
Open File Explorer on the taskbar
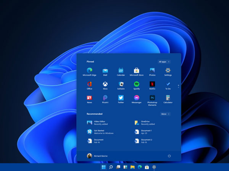[x=132, y=167]
